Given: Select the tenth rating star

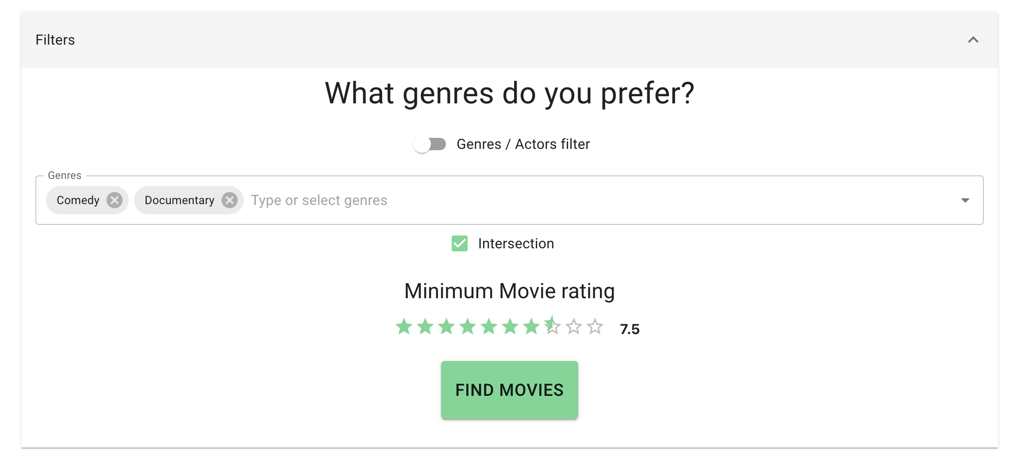Looking at the screenshot, I should pos(595,327).
